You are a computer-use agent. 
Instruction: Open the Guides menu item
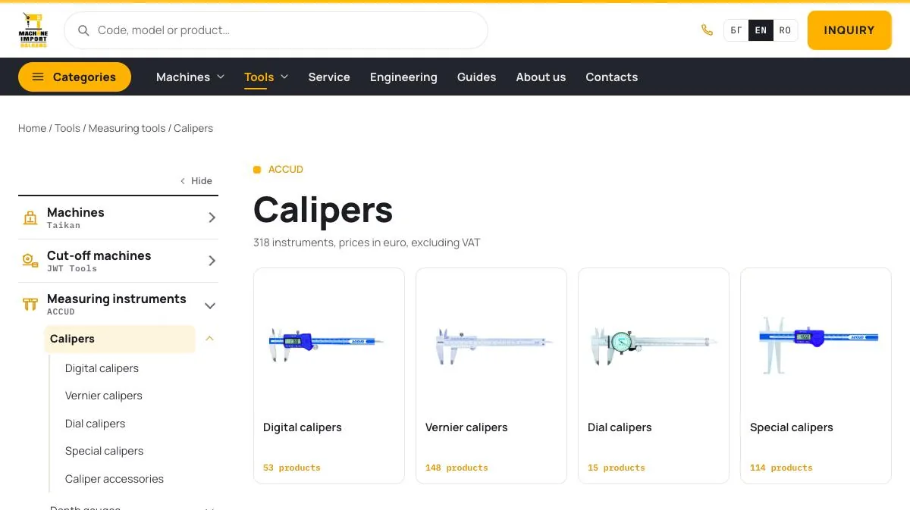point(476,77)
